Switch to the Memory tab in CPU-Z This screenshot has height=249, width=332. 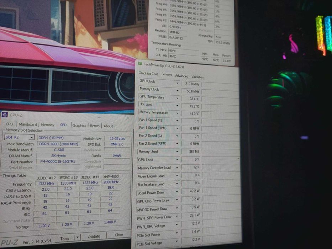tap(47, 125)
